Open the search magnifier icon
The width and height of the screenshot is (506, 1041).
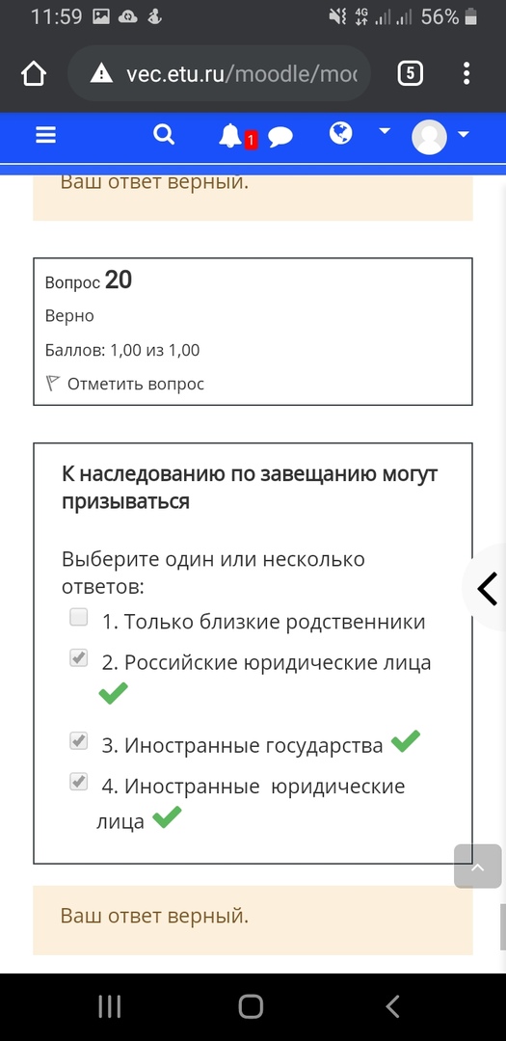[x=163, y=135]
